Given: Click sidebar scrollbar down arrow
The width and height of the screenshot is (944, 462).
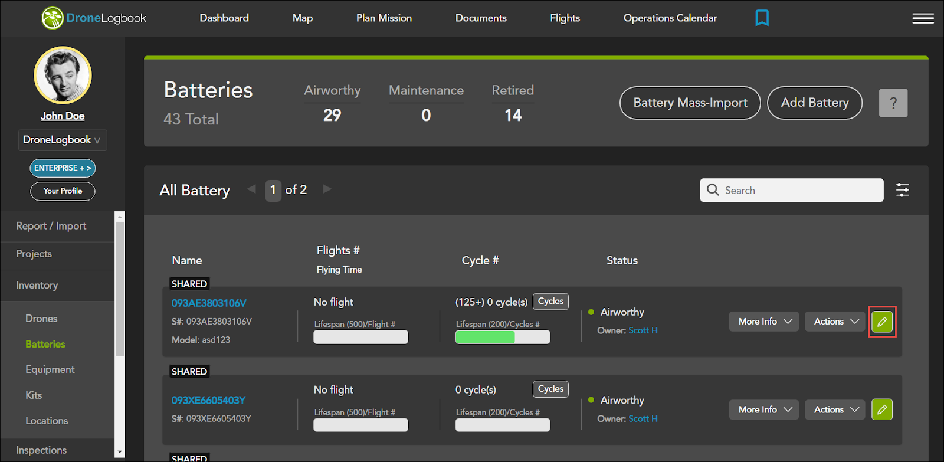Looking at the screenshot, I should tap(120, 452).
